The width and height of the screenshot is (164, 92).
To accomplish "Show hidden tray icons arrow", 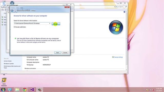I will [x=144, y=90].
